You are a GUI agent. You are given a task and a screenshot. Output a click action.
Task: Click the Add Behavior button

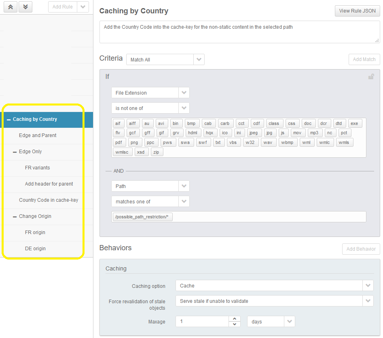(361, 249)
